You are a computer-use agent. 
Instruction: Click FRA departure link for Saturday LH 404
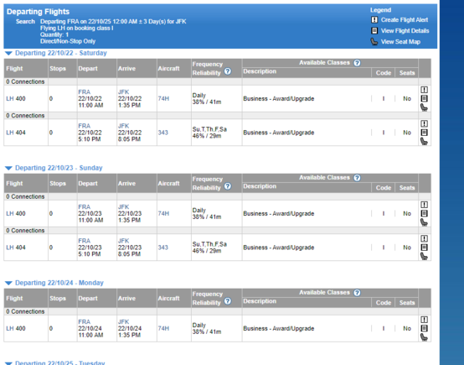tap(85, 126)
